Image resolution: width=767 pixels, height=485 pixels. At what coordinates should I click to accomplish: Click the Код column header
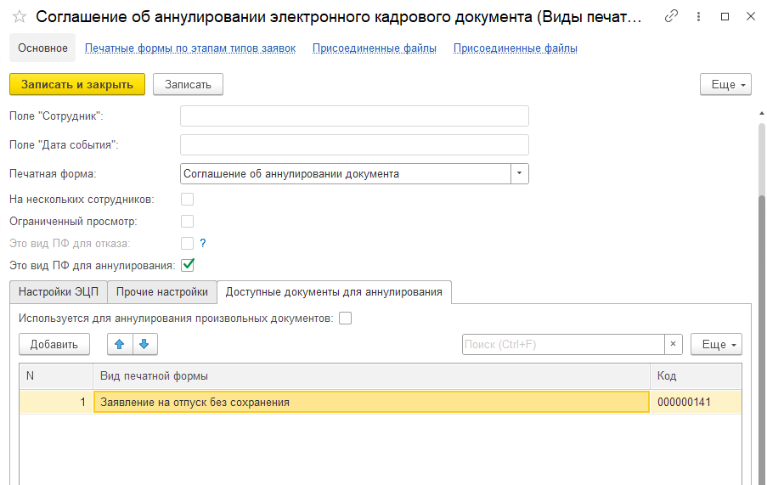(696, 376)
